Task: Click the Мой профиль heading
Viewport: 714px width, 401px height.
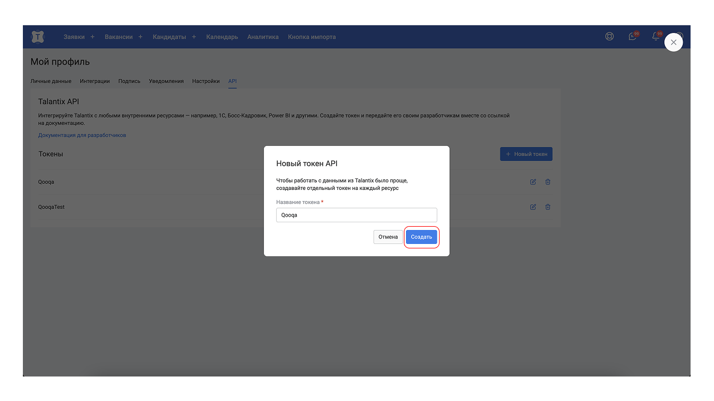Action: tap(60, 62)
